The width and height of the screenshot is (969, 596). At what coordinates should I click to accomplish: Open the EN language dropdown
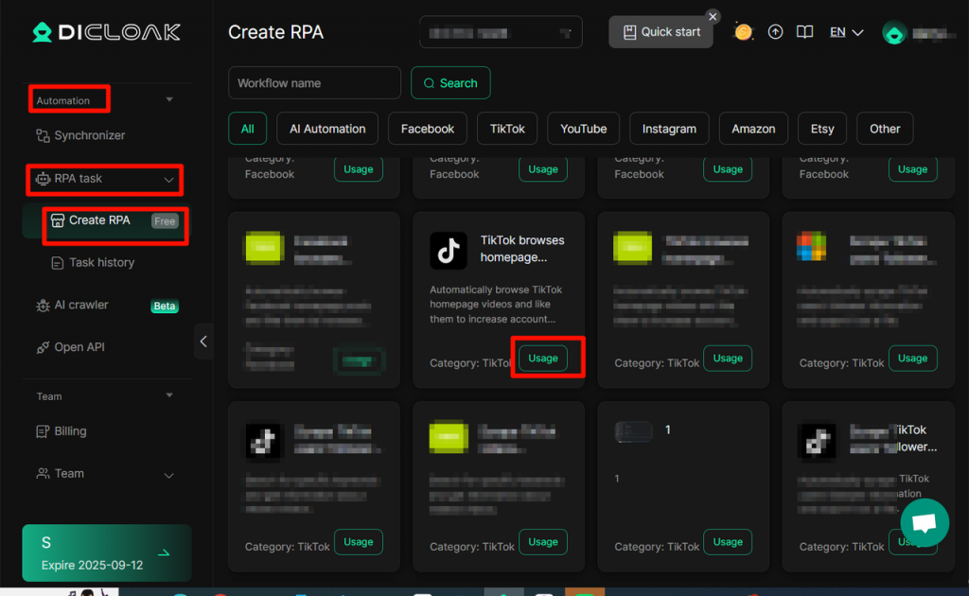click(846, 32)
